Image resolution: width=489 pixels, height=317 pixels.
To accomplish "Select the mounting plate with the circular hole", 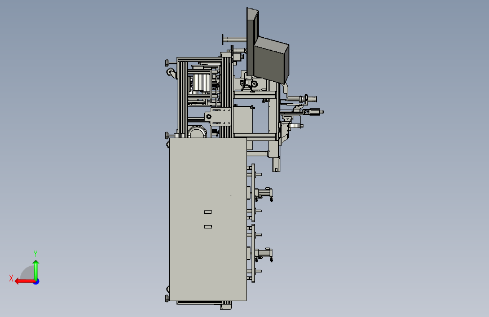I will pos(218,117).
